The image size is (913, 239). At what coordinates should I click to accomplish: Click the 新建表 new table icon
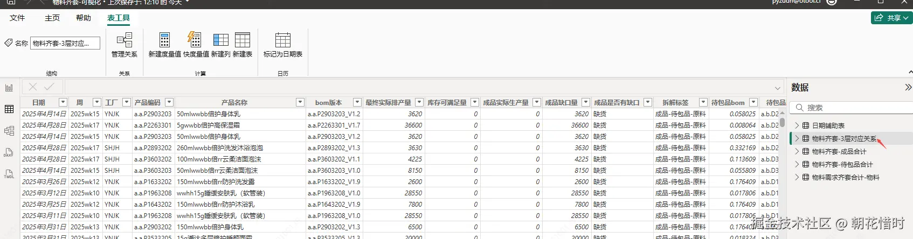(x=243, y=40)
